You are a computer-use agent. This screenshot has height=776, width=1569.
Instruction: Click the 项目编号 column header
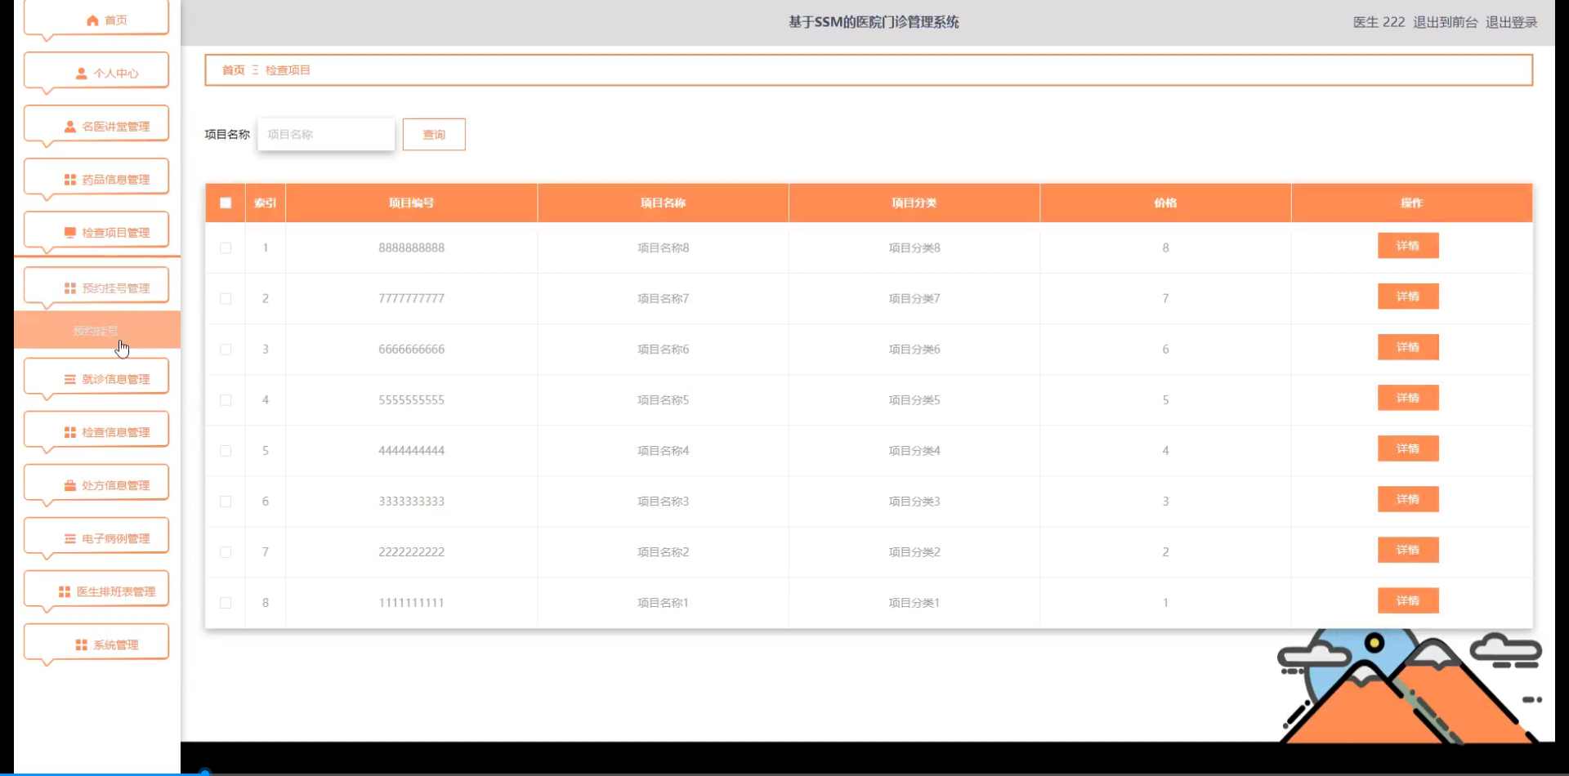pyautogui.click(x=411, y=203)
